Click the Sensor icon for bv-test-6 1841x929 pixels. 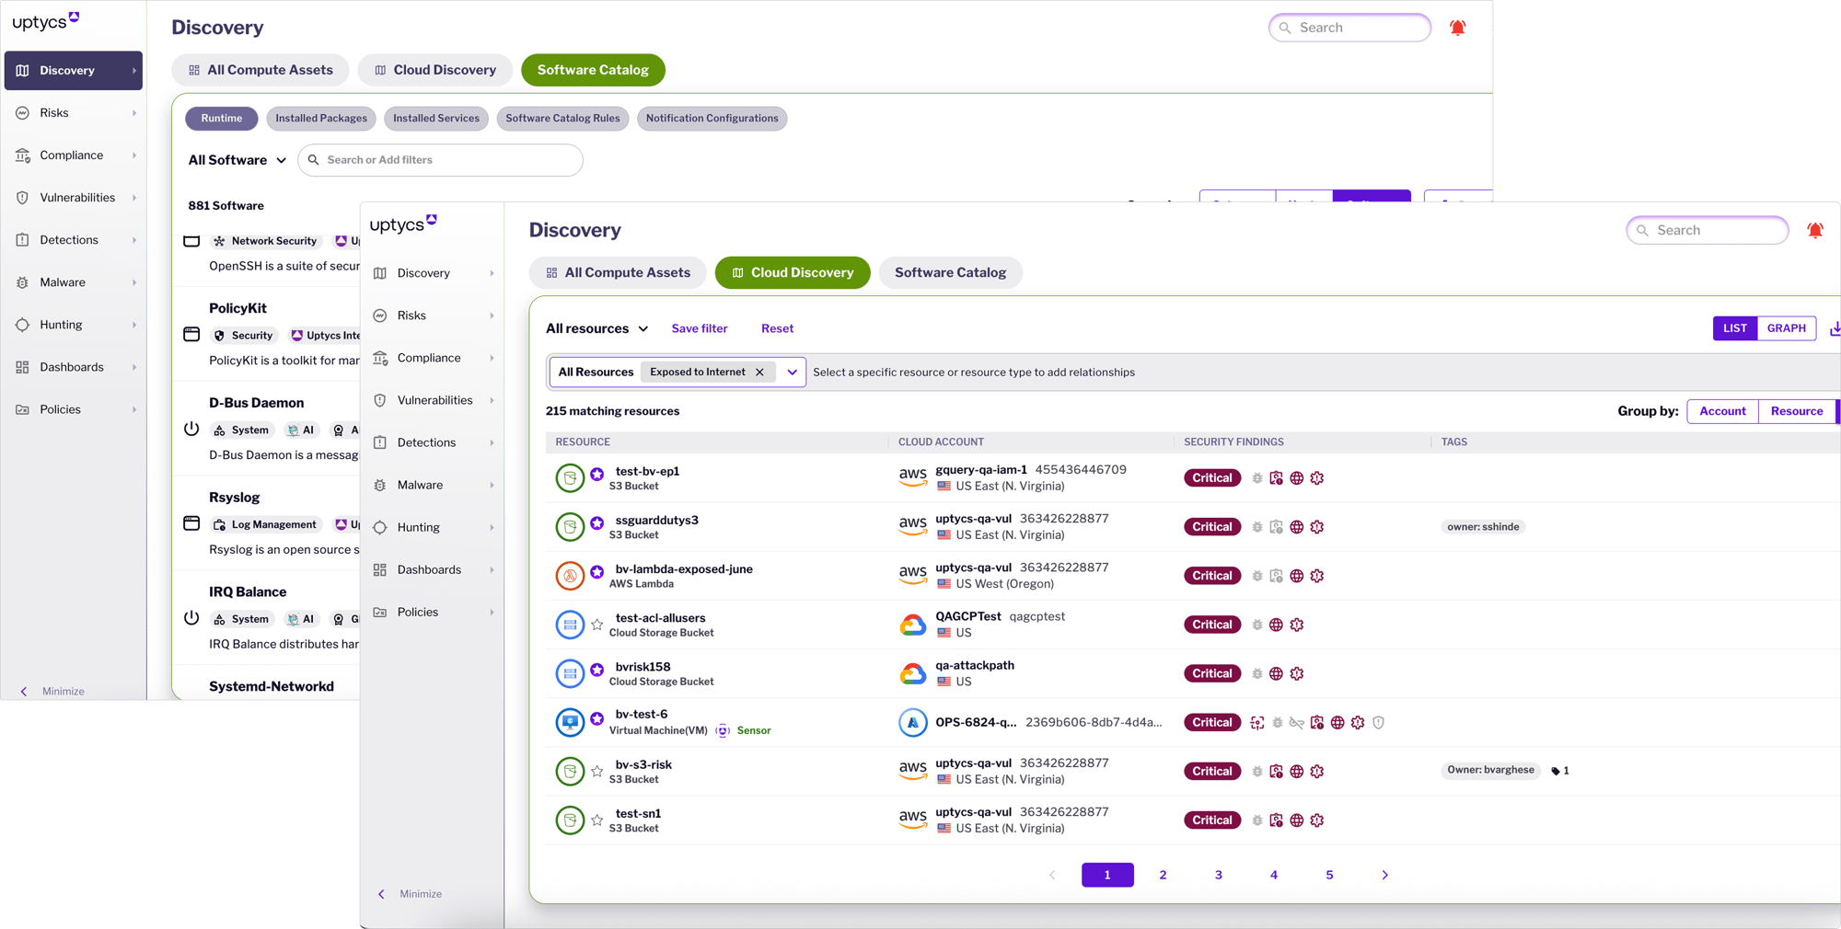coord(723,730)
